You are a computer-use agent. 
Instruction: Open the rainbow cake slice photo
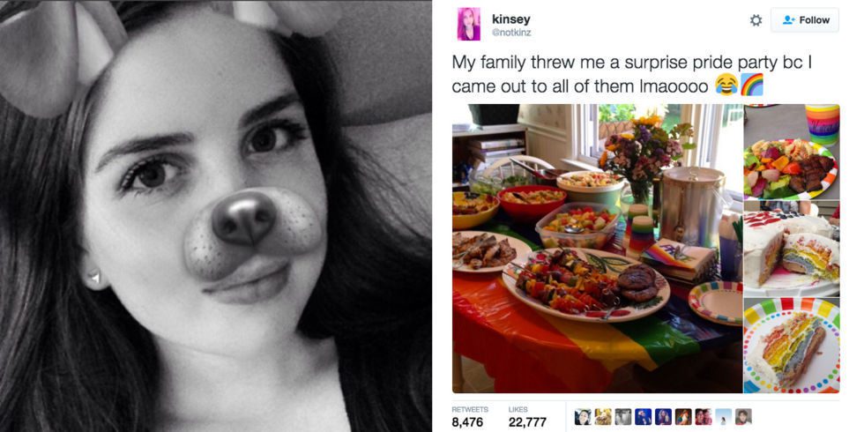tap(792, 346)
